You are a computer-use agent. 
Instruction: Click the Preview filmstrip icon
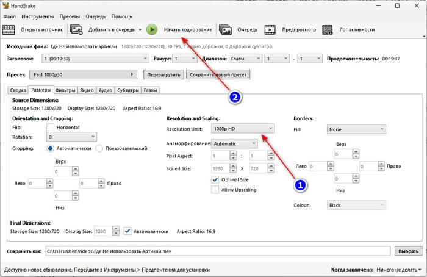coord(270,30)
